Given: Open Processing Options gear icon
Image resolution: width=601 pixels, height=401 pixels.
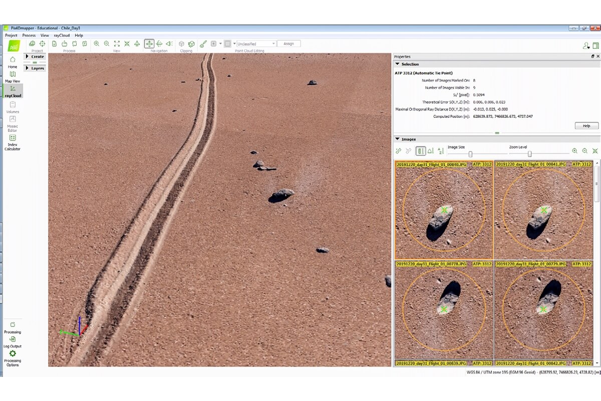Looking at the screenshot, I should click(x=13, y=358).
